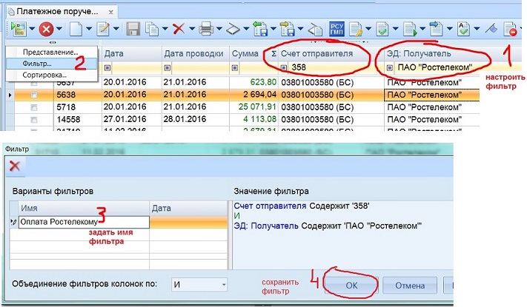Click the ПАО "Ростелеком" filter input field
This screenshot has height=307, width=527.
437,68
